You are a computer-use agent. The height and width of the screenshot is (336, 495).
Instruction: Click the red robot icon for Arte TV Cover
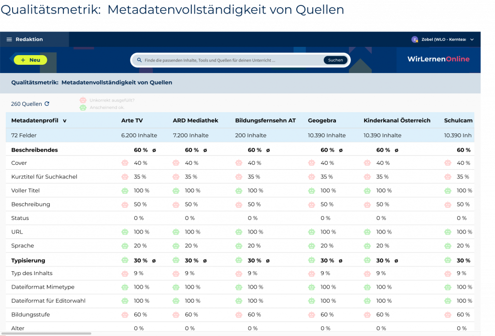[125, 163]
